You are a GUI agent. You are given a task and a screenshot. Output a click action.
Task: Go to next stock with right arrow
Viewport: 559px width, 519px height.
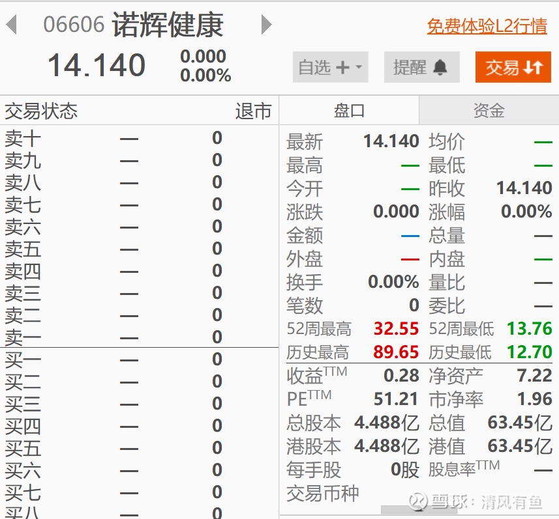click(x=267, y=25)
